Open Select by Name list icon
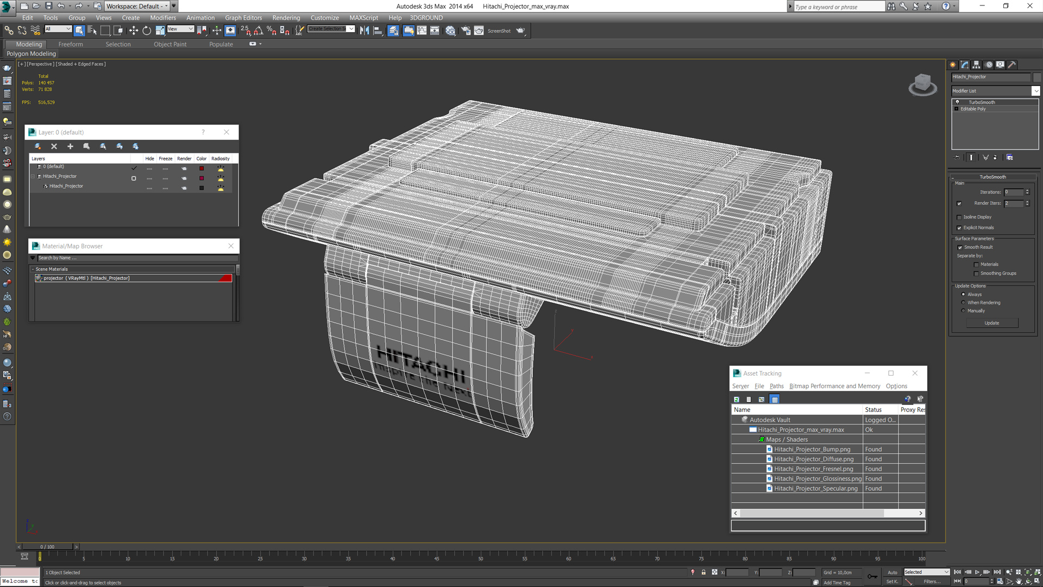Image resolution: width=1043 pixels, height=587 pixels. tap(92, 30)
